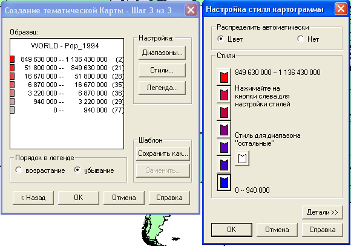Click the Стиль для диапазона "остальные" label

(x=267, y=139)
